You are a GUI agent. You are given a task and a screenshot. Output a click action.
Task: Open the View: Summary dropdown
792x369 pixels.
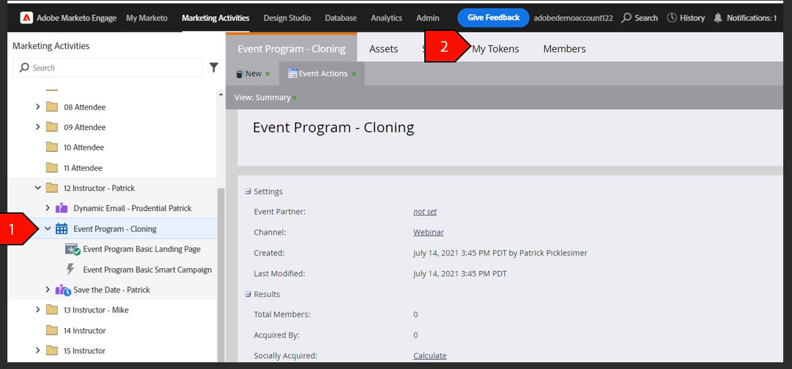[x=265, y=97]
